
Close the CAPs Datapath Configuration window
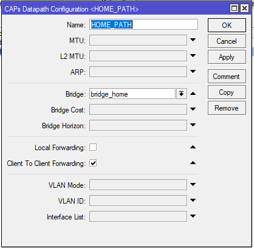point(244,9)
